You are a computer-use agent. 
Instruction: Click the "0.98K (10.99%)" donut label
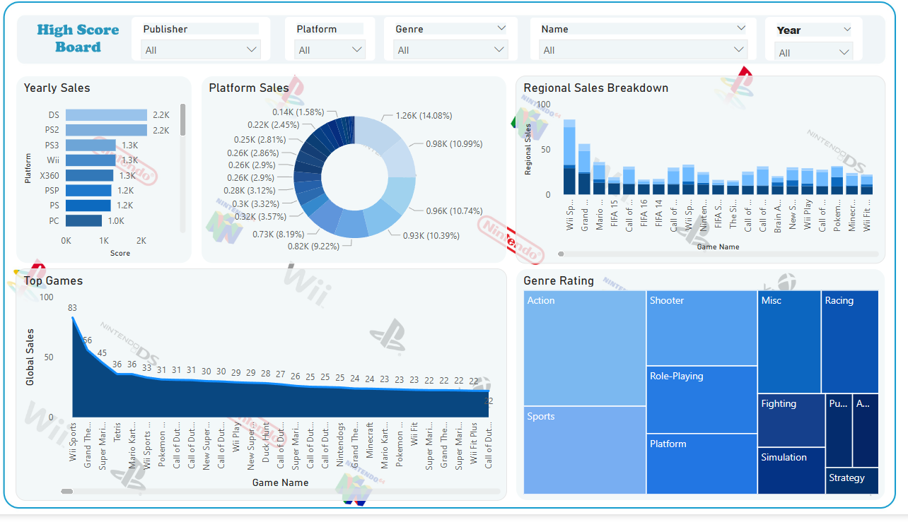pyautogui.click(x=455, y=144)
